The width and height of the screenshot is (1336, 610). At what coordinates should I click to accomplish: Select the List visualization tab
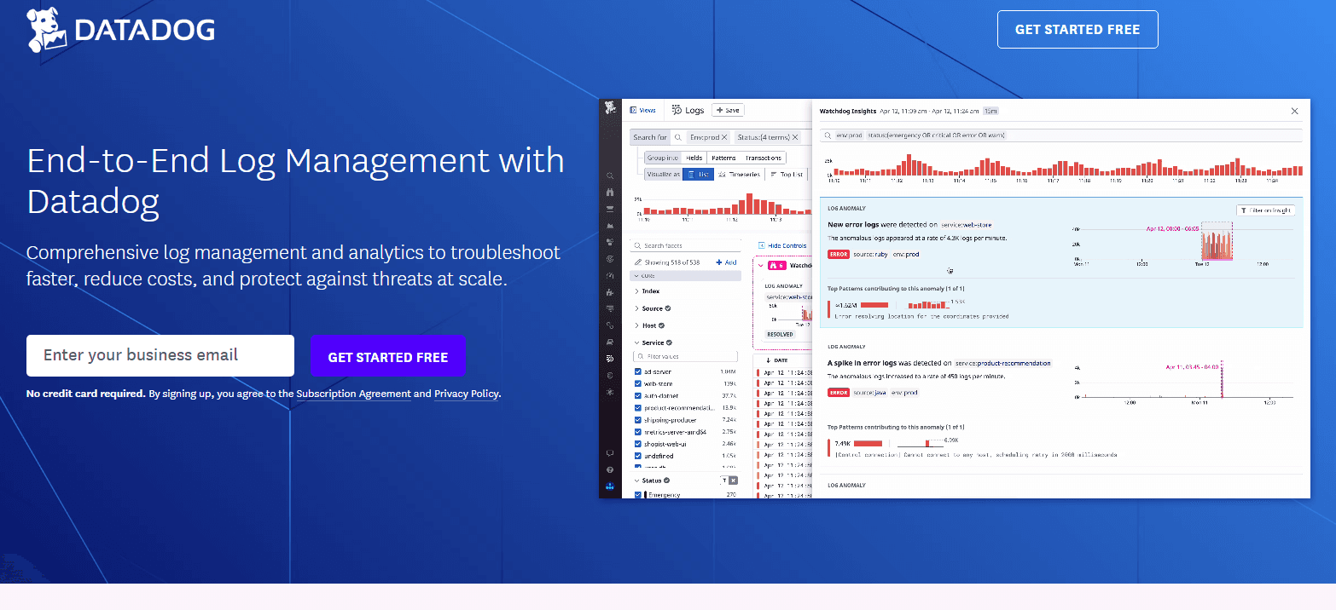click(698, 174)
